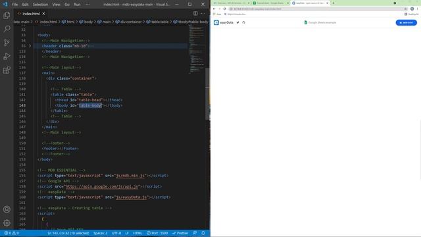Image resolution: width=421 pixels, height=237 pixels.
Task: Click the errors and warnings status indicator
Action: (x=12, y=233)
